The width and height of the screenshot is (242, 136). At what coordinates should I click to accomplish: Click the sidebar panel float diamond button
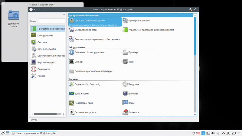click(x=64, y=15)
